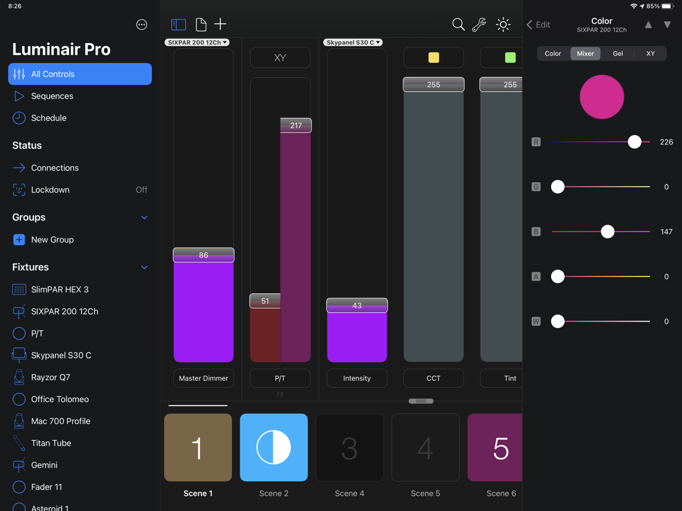Click the magenta color preview circle

coord(602,97)
